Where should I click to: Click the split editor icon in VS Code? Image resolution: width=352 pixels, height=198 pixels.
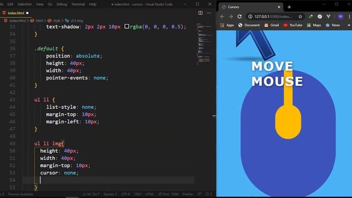pos(200,13)
